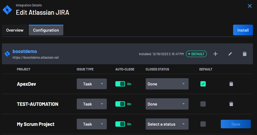Image resolution: width=257 pixels, height=135 pixels.
Task: Open the boostdemo link
Action: pyautogui.click(x=25, y=51)
